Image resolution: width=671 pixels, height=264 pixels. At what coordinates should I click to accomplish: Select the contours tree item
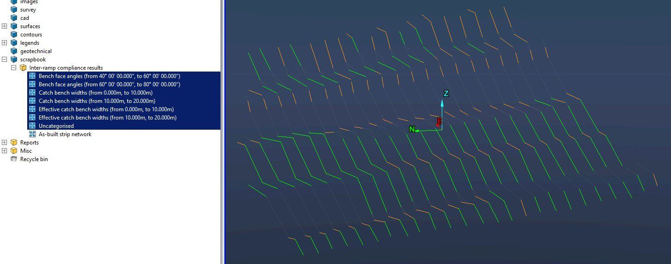[31, 35]
